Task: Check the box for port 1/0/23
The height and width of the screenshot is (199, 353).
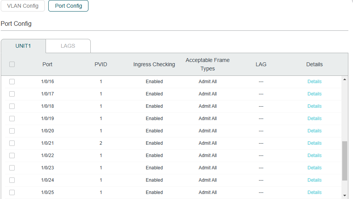Action: [12, 168]
